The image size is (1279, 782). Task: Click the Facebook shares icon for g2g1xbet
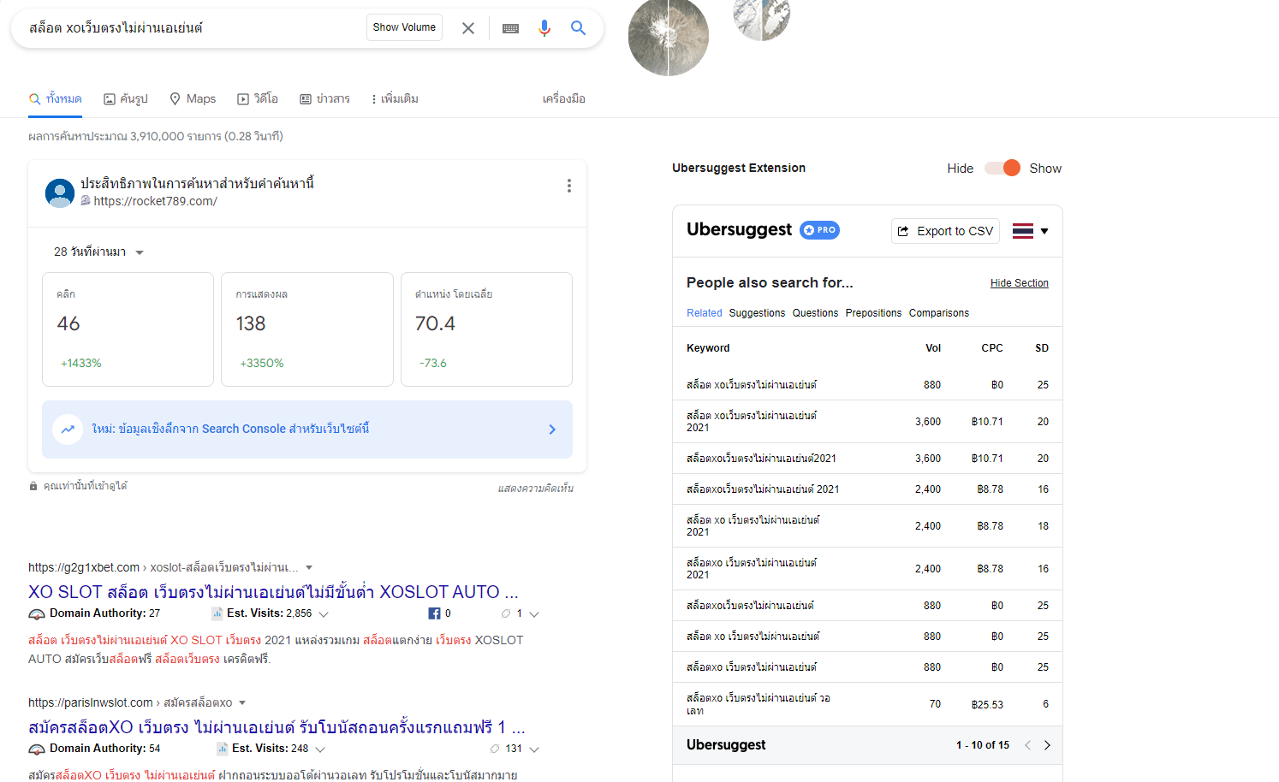[x=434, y=613]
